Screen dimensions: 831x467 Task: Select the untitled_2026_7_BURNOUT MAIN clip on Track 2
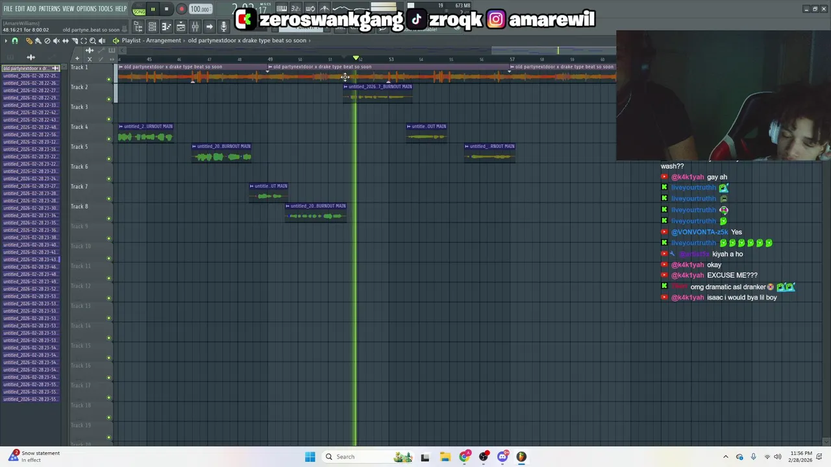[x=378, y=93]
